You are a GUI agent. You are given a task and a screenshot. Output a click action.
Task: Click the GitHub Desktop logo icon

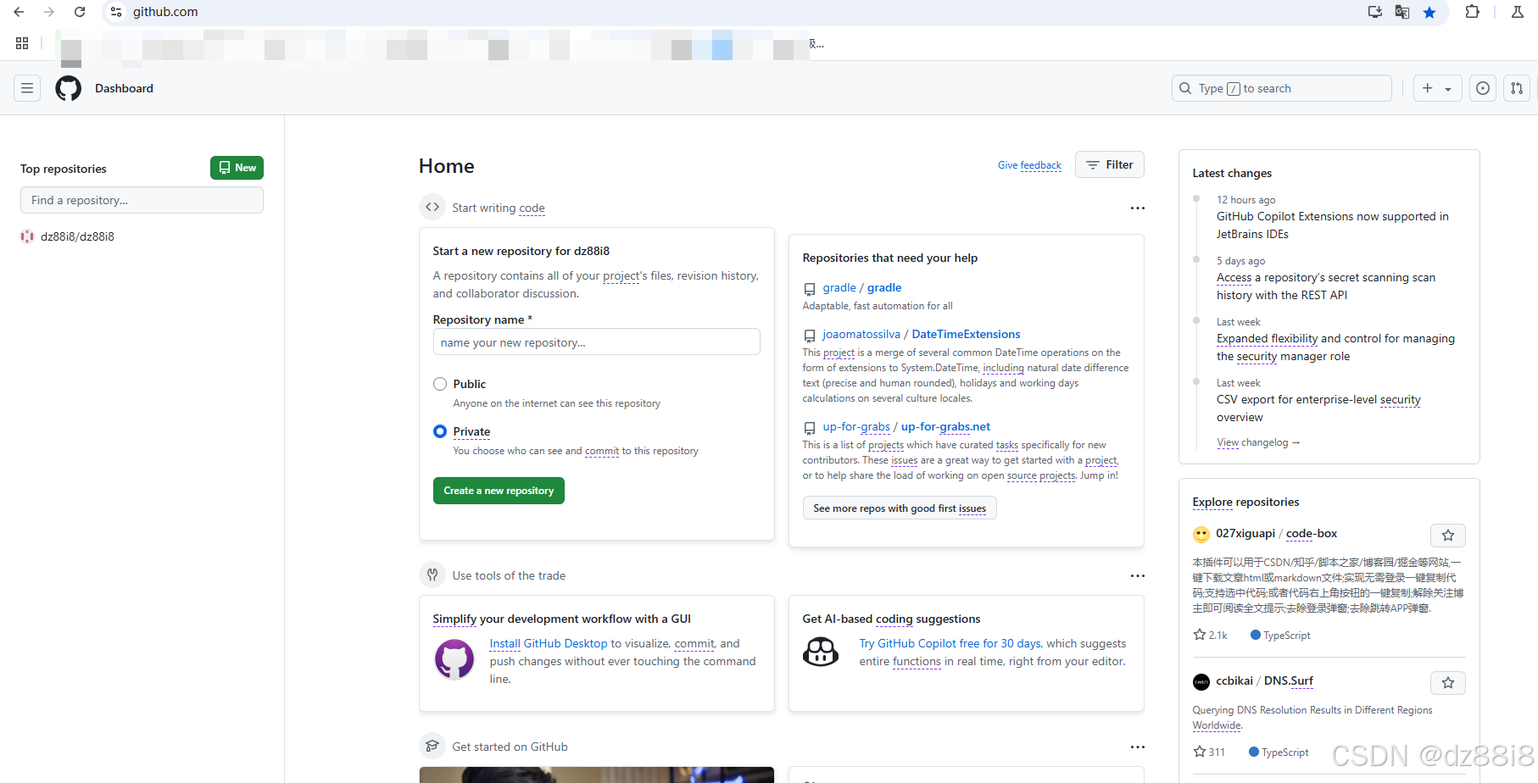point(454,659)
